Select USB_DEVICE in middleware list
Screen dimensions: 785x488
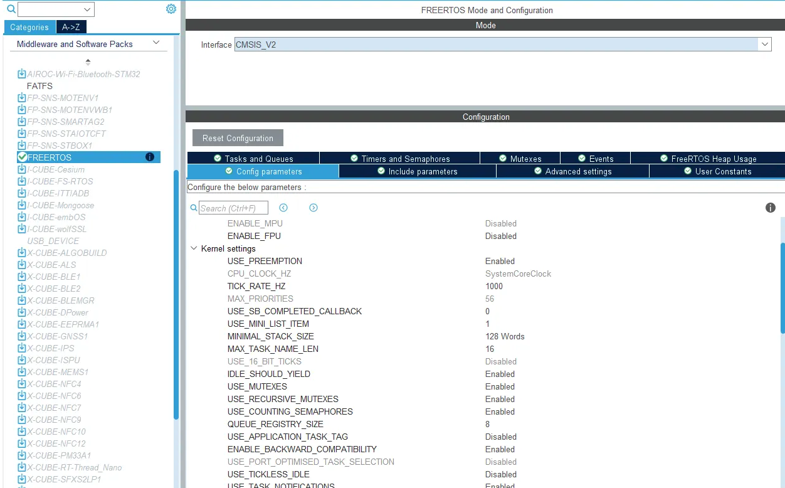pos(53,241)
